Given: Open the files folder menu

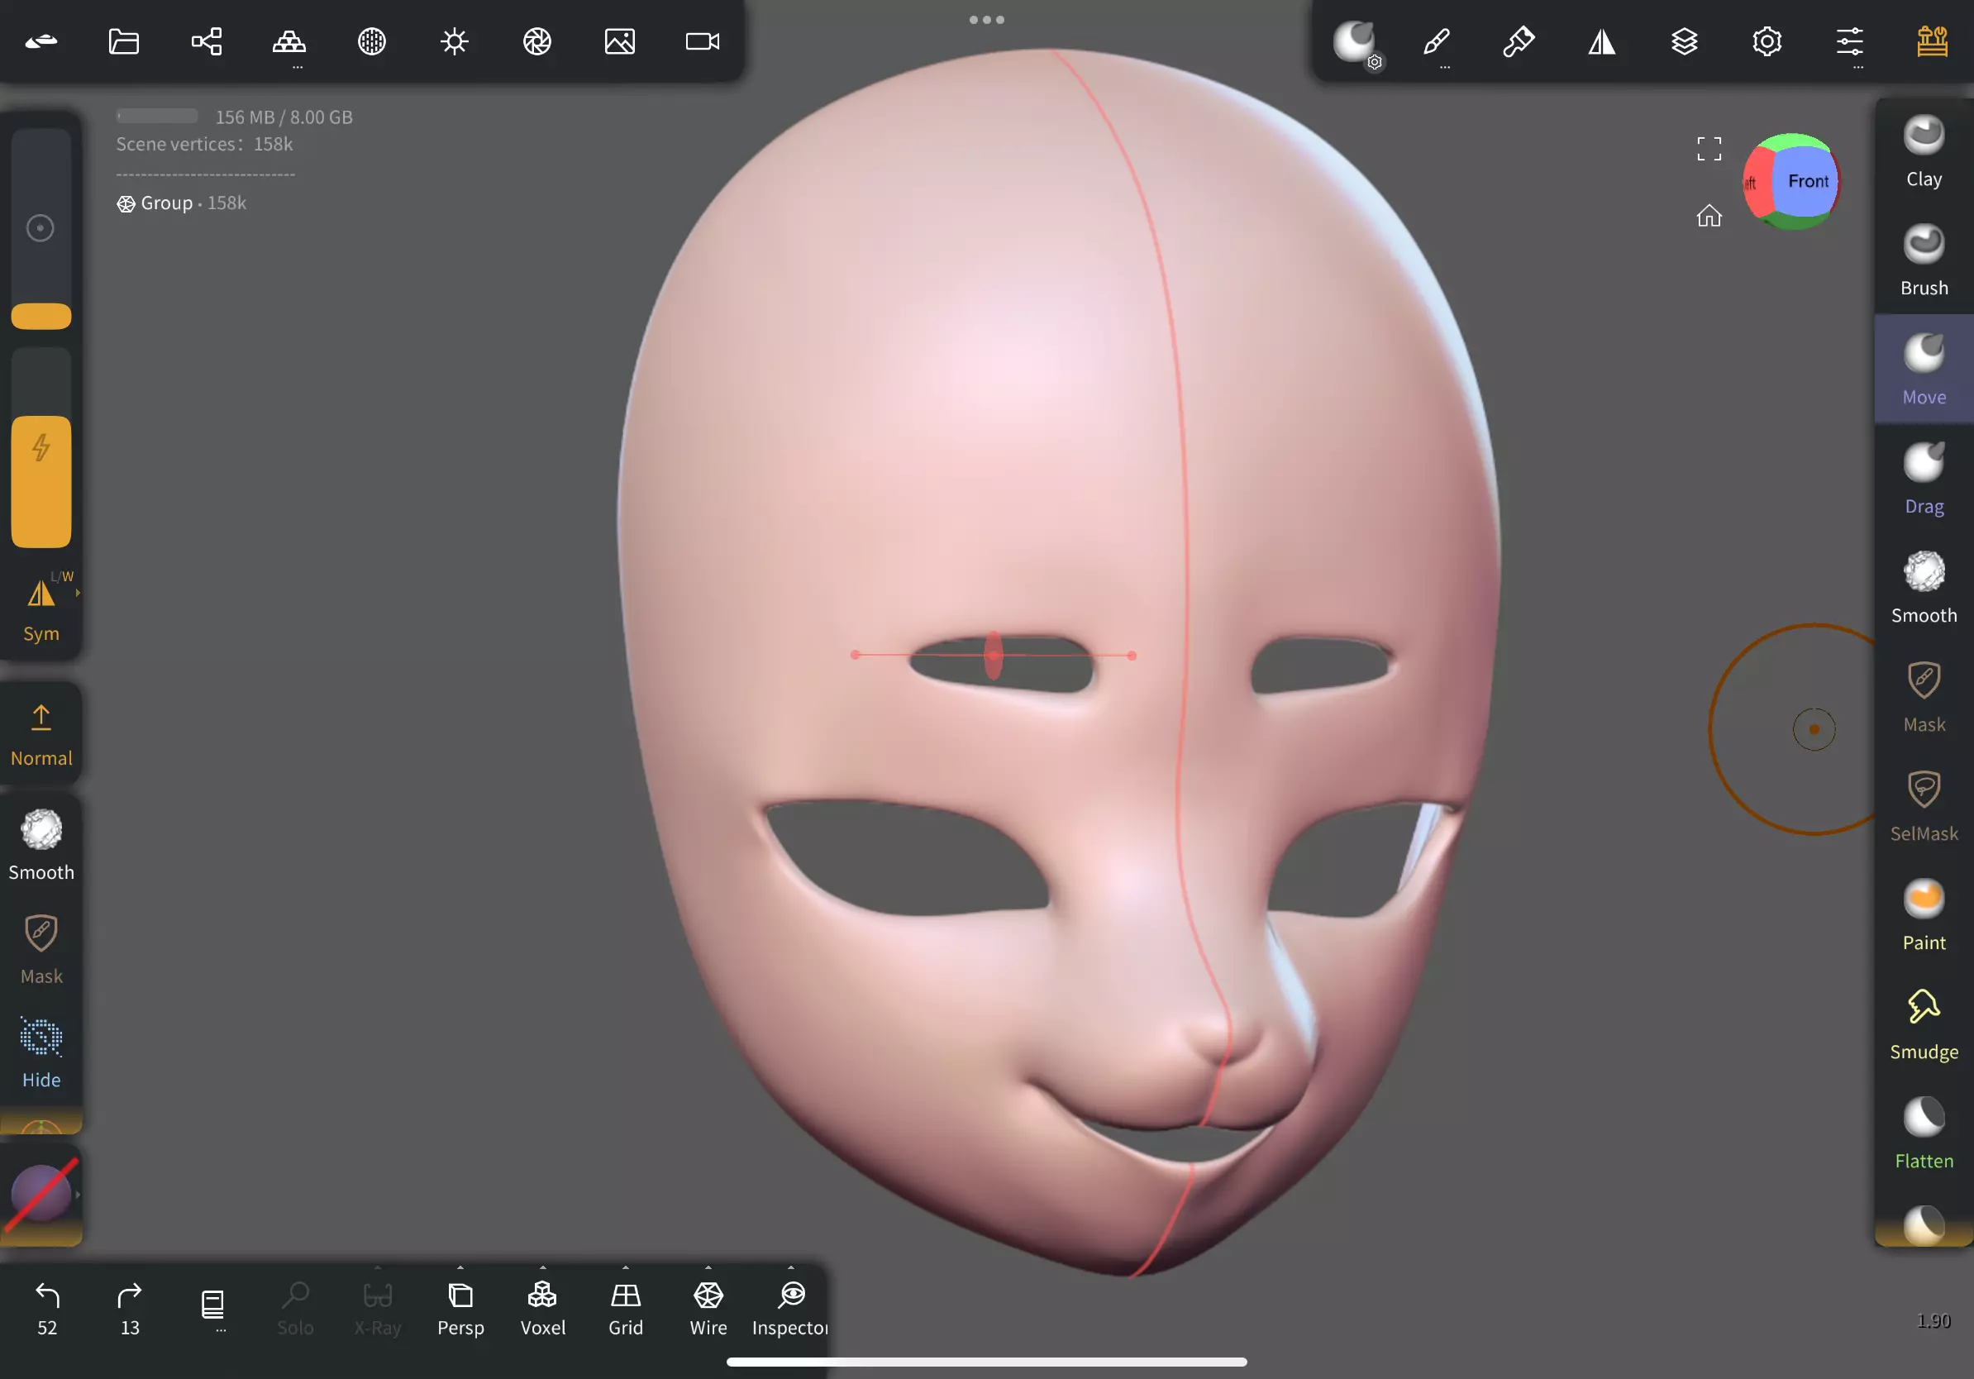Looking at the screenshot, I should tap(124, 41).
